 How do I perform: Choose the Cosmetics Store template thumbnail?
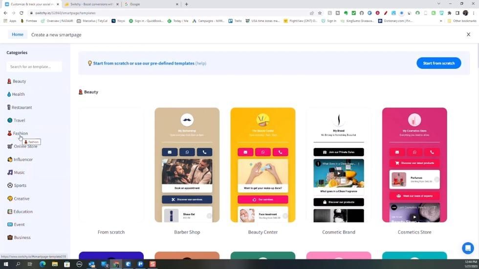pyautogui.click(x=414, y=165)
